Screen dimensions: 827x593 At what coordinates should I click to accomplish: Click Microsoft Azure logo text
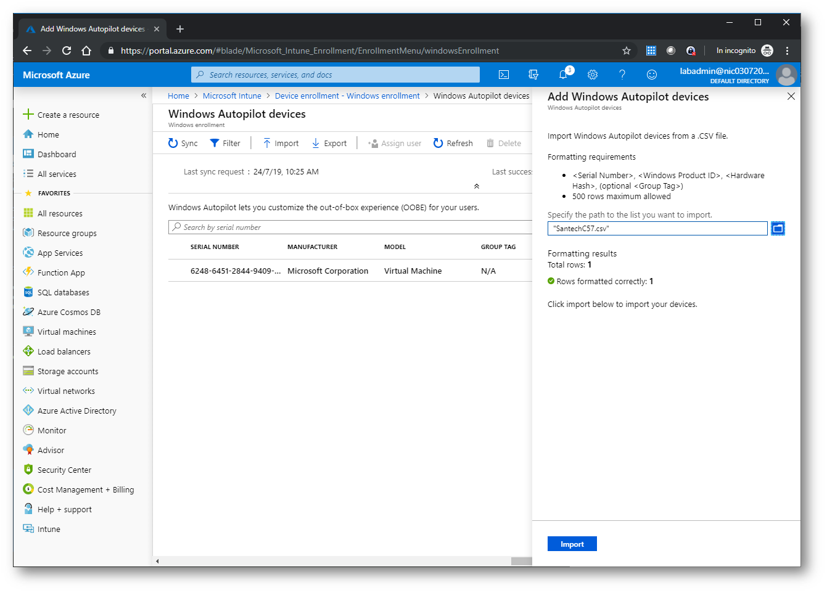(56, 75)
